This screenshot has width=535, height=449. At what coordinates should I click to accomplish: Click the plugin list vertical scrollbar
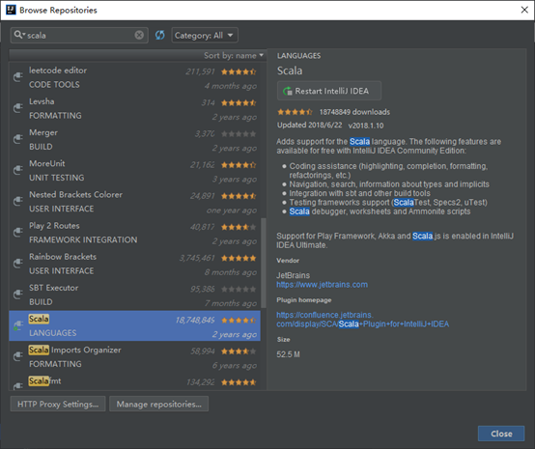tap(263, 263)
